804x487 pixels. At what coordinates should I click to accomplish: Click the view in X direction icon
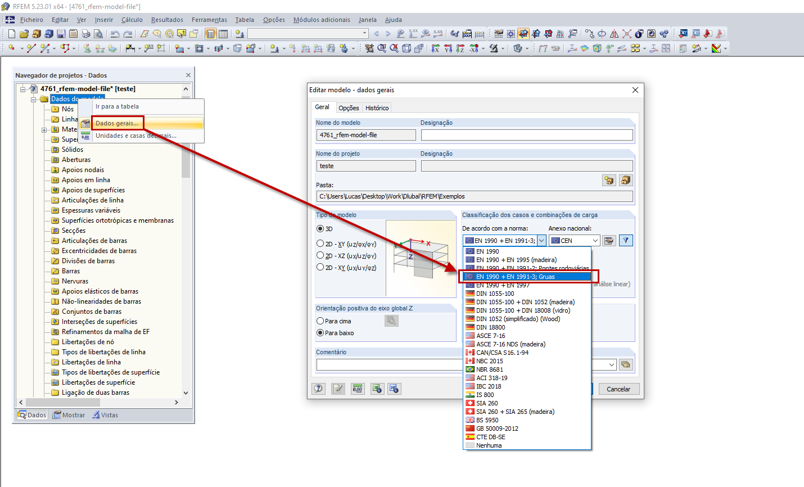(x=435, y=48)
